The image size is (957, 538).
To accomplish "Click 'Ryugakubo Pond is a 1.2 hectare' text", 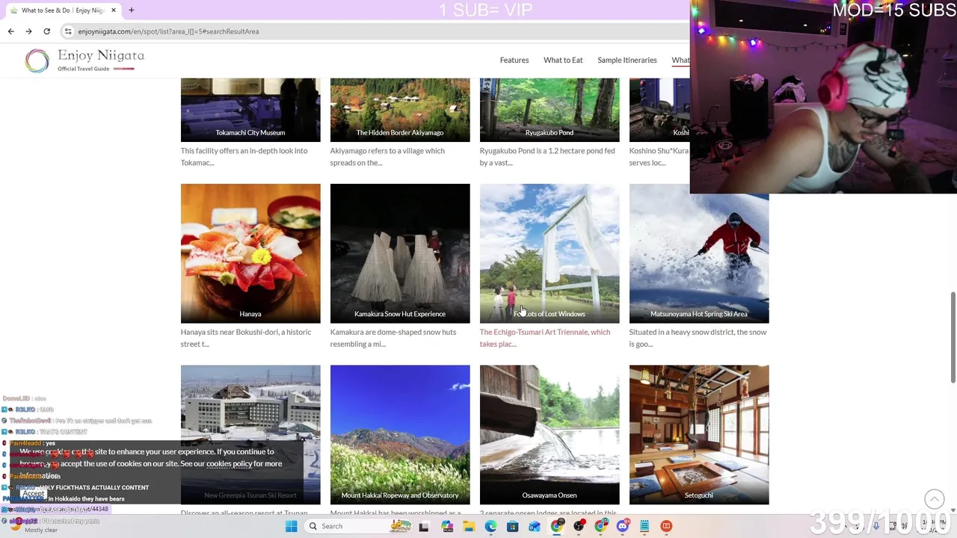I will tap(547, 156).
